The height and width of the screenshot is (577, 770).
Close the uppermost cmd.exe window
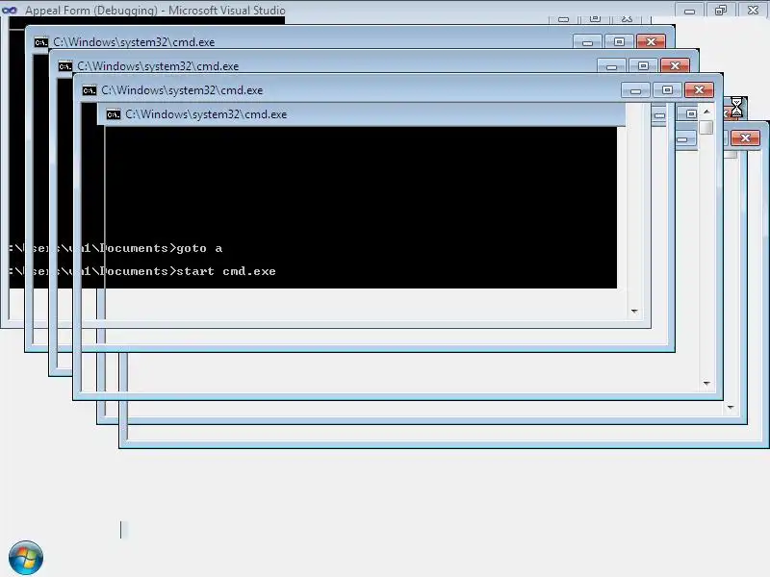coord(652,41)
